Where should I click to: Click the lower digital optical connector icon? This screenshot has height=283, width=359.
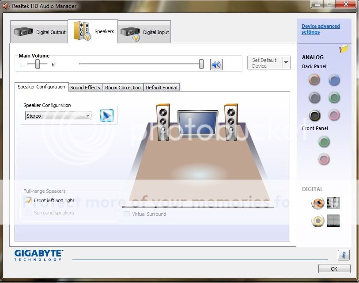(333, 221)
